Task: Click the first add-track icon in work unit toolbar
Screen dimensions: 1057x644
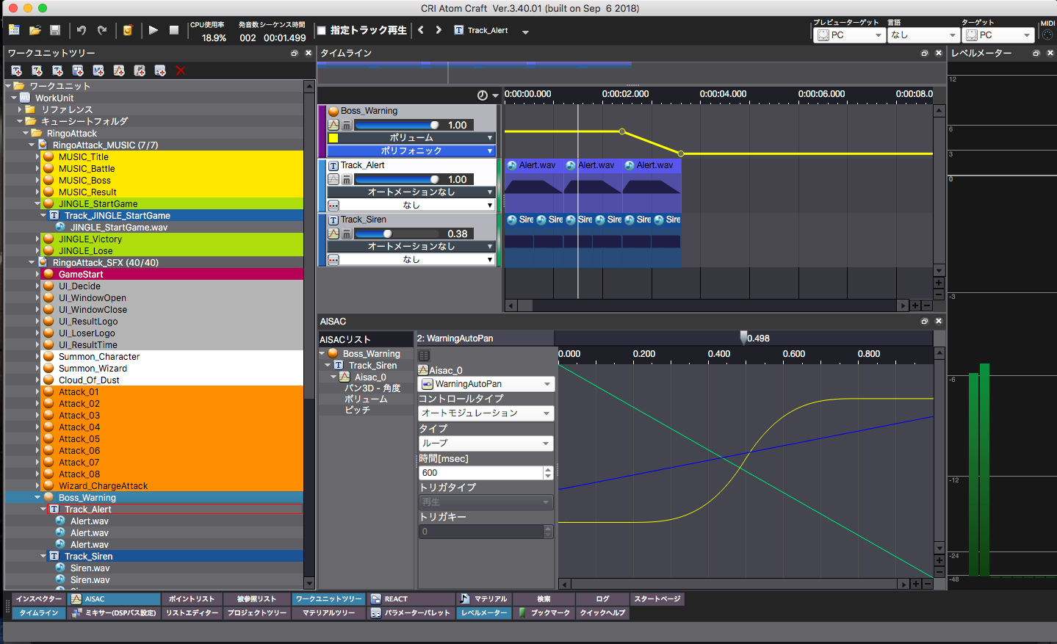Action: pos(16,70)
